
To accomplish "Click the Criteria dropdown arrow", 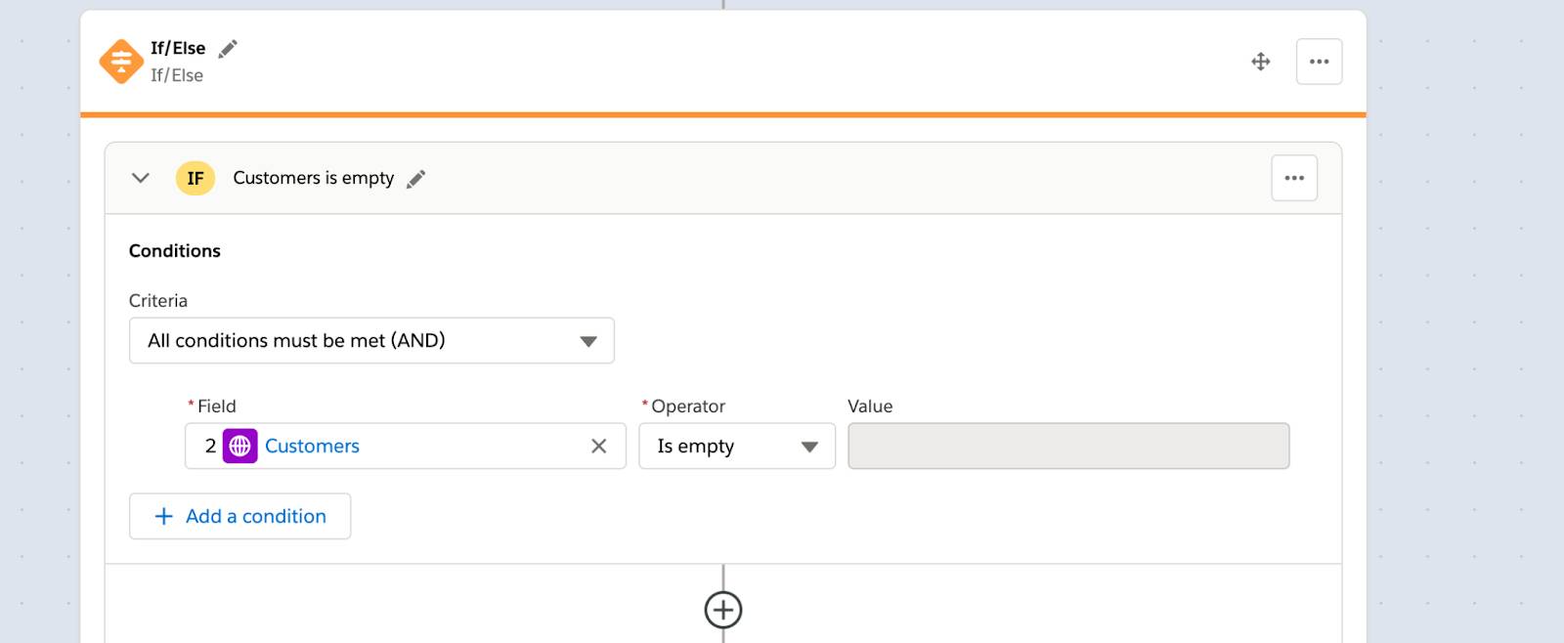I will 588,341.
